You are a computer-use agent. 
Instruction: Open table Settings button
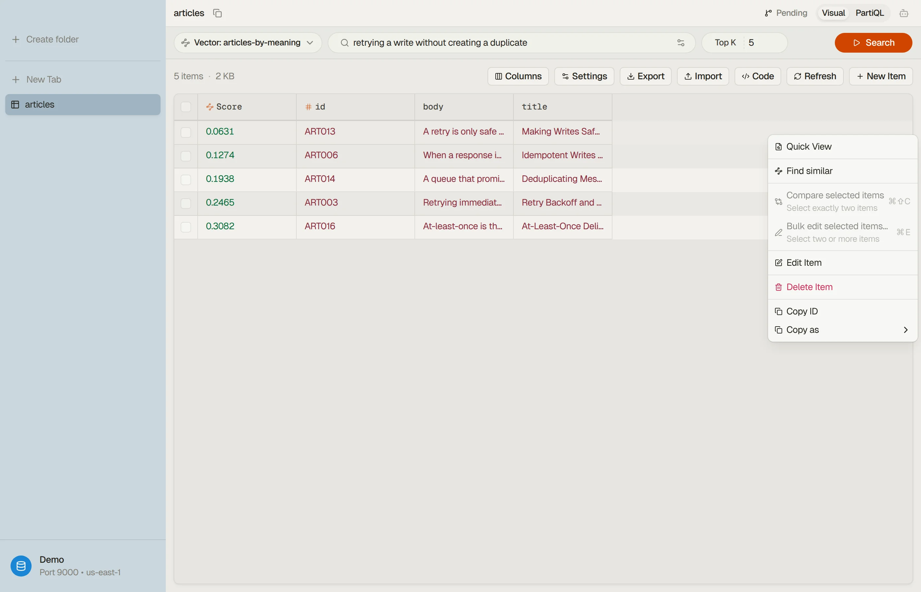click(x=584, y=77)
